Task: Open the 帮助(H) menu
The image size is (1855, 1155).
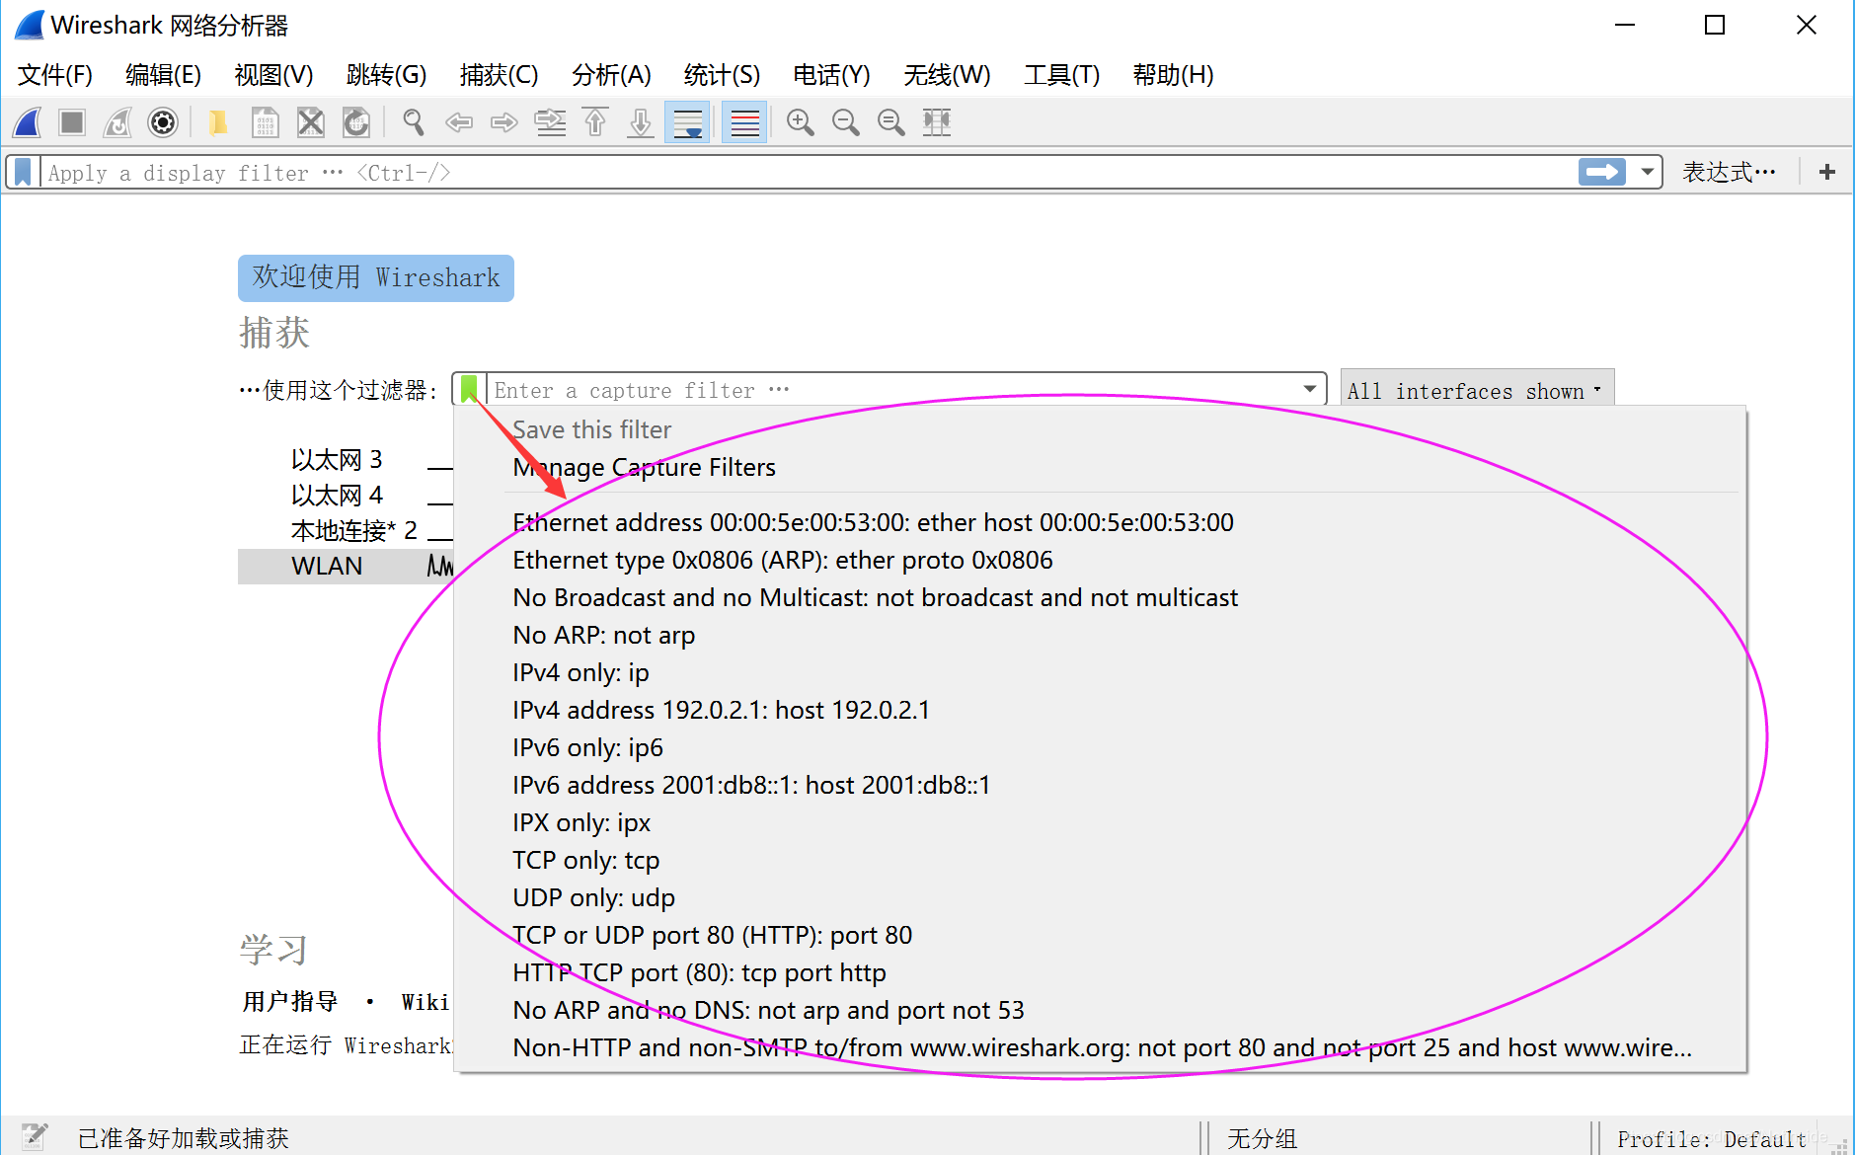Action: (1173, 75)
